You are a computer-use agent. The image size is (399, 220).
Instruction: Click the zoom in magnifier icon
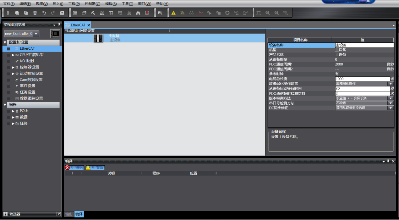pos(268,13)
